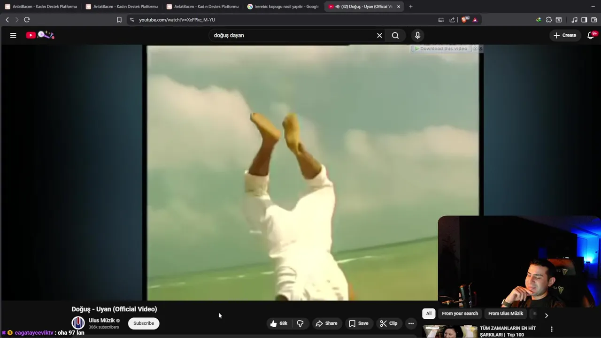Open the Brave Wallet icon

click(x=594, y=20)
